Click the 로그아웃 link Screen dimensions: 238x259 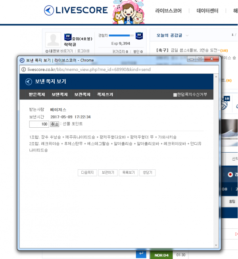(83, 51)
